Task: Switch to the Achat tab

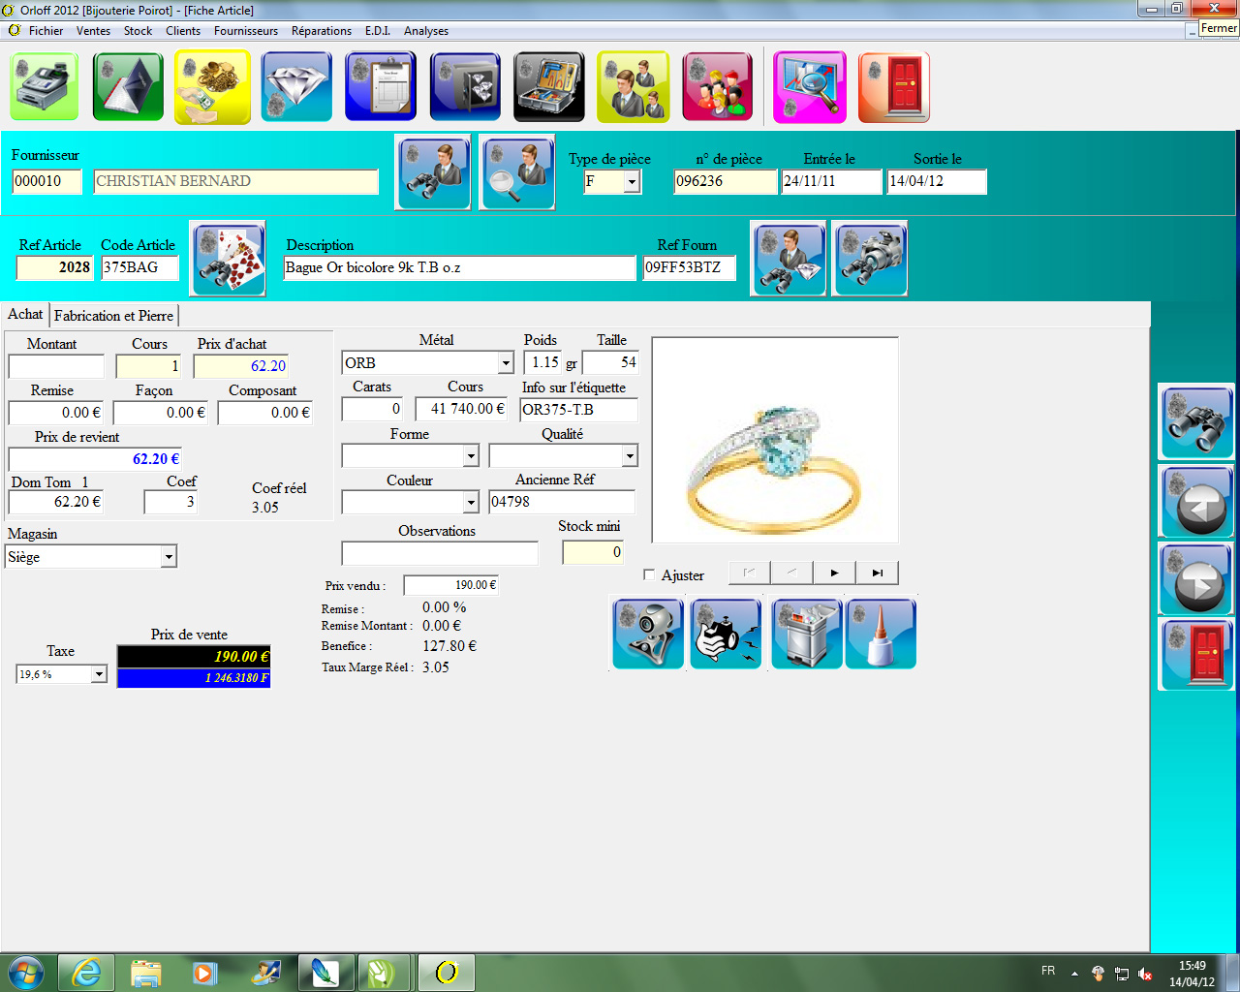Action: click(x=25, y=314)
